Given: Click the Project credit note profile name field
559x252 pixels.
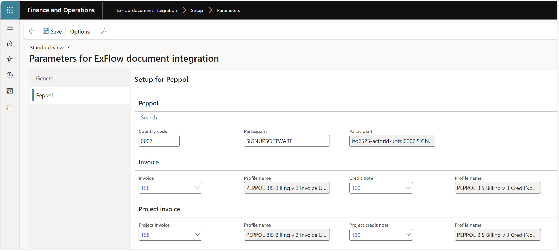Looking at the screenshot, I should pyautogui.click(x=498, y=235).
